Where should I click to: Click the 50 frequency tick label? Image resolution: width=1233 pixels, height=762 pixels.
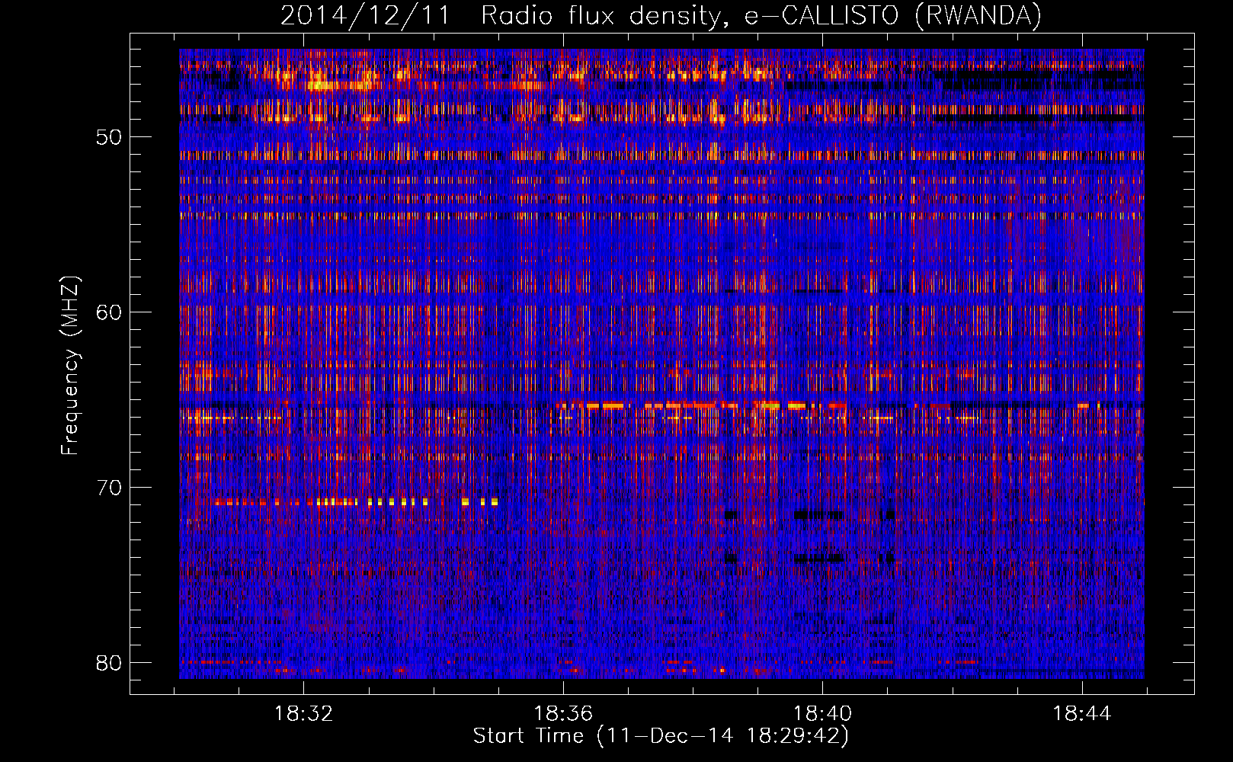109,137
